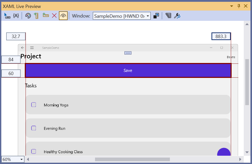Click the round purple floating button
This screenshot has width=252, height=164.
point(224,152)
